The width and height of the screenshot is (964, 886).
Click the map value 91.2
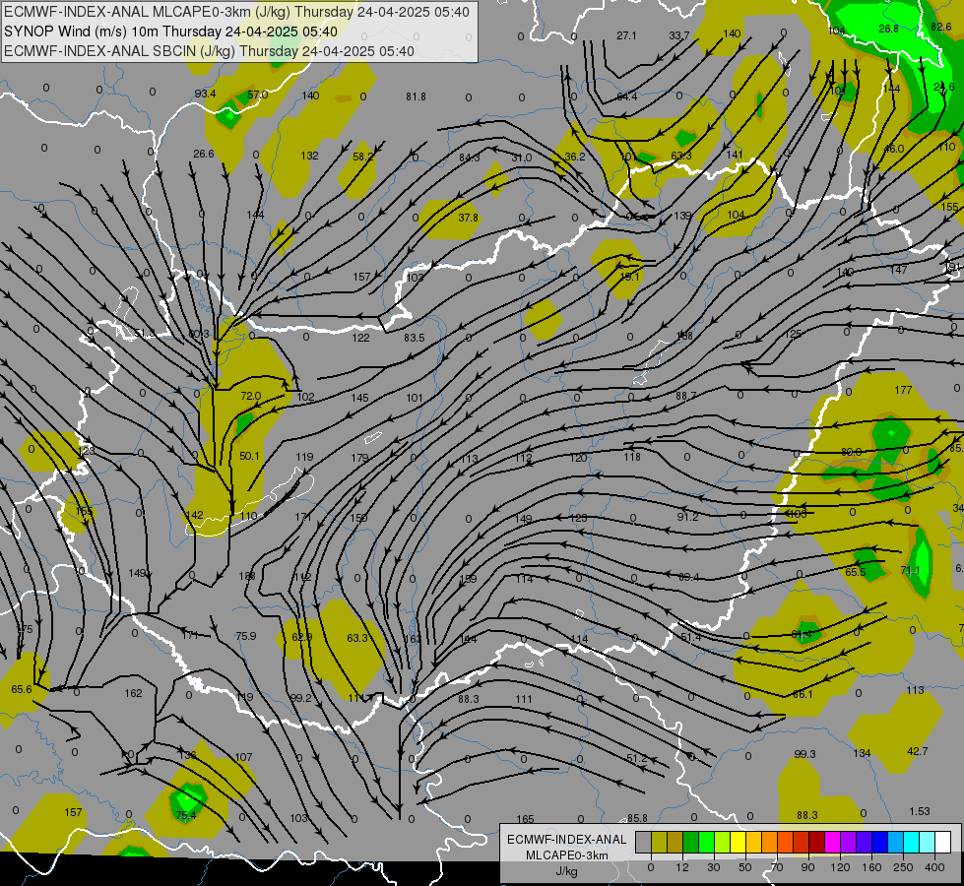688,517
